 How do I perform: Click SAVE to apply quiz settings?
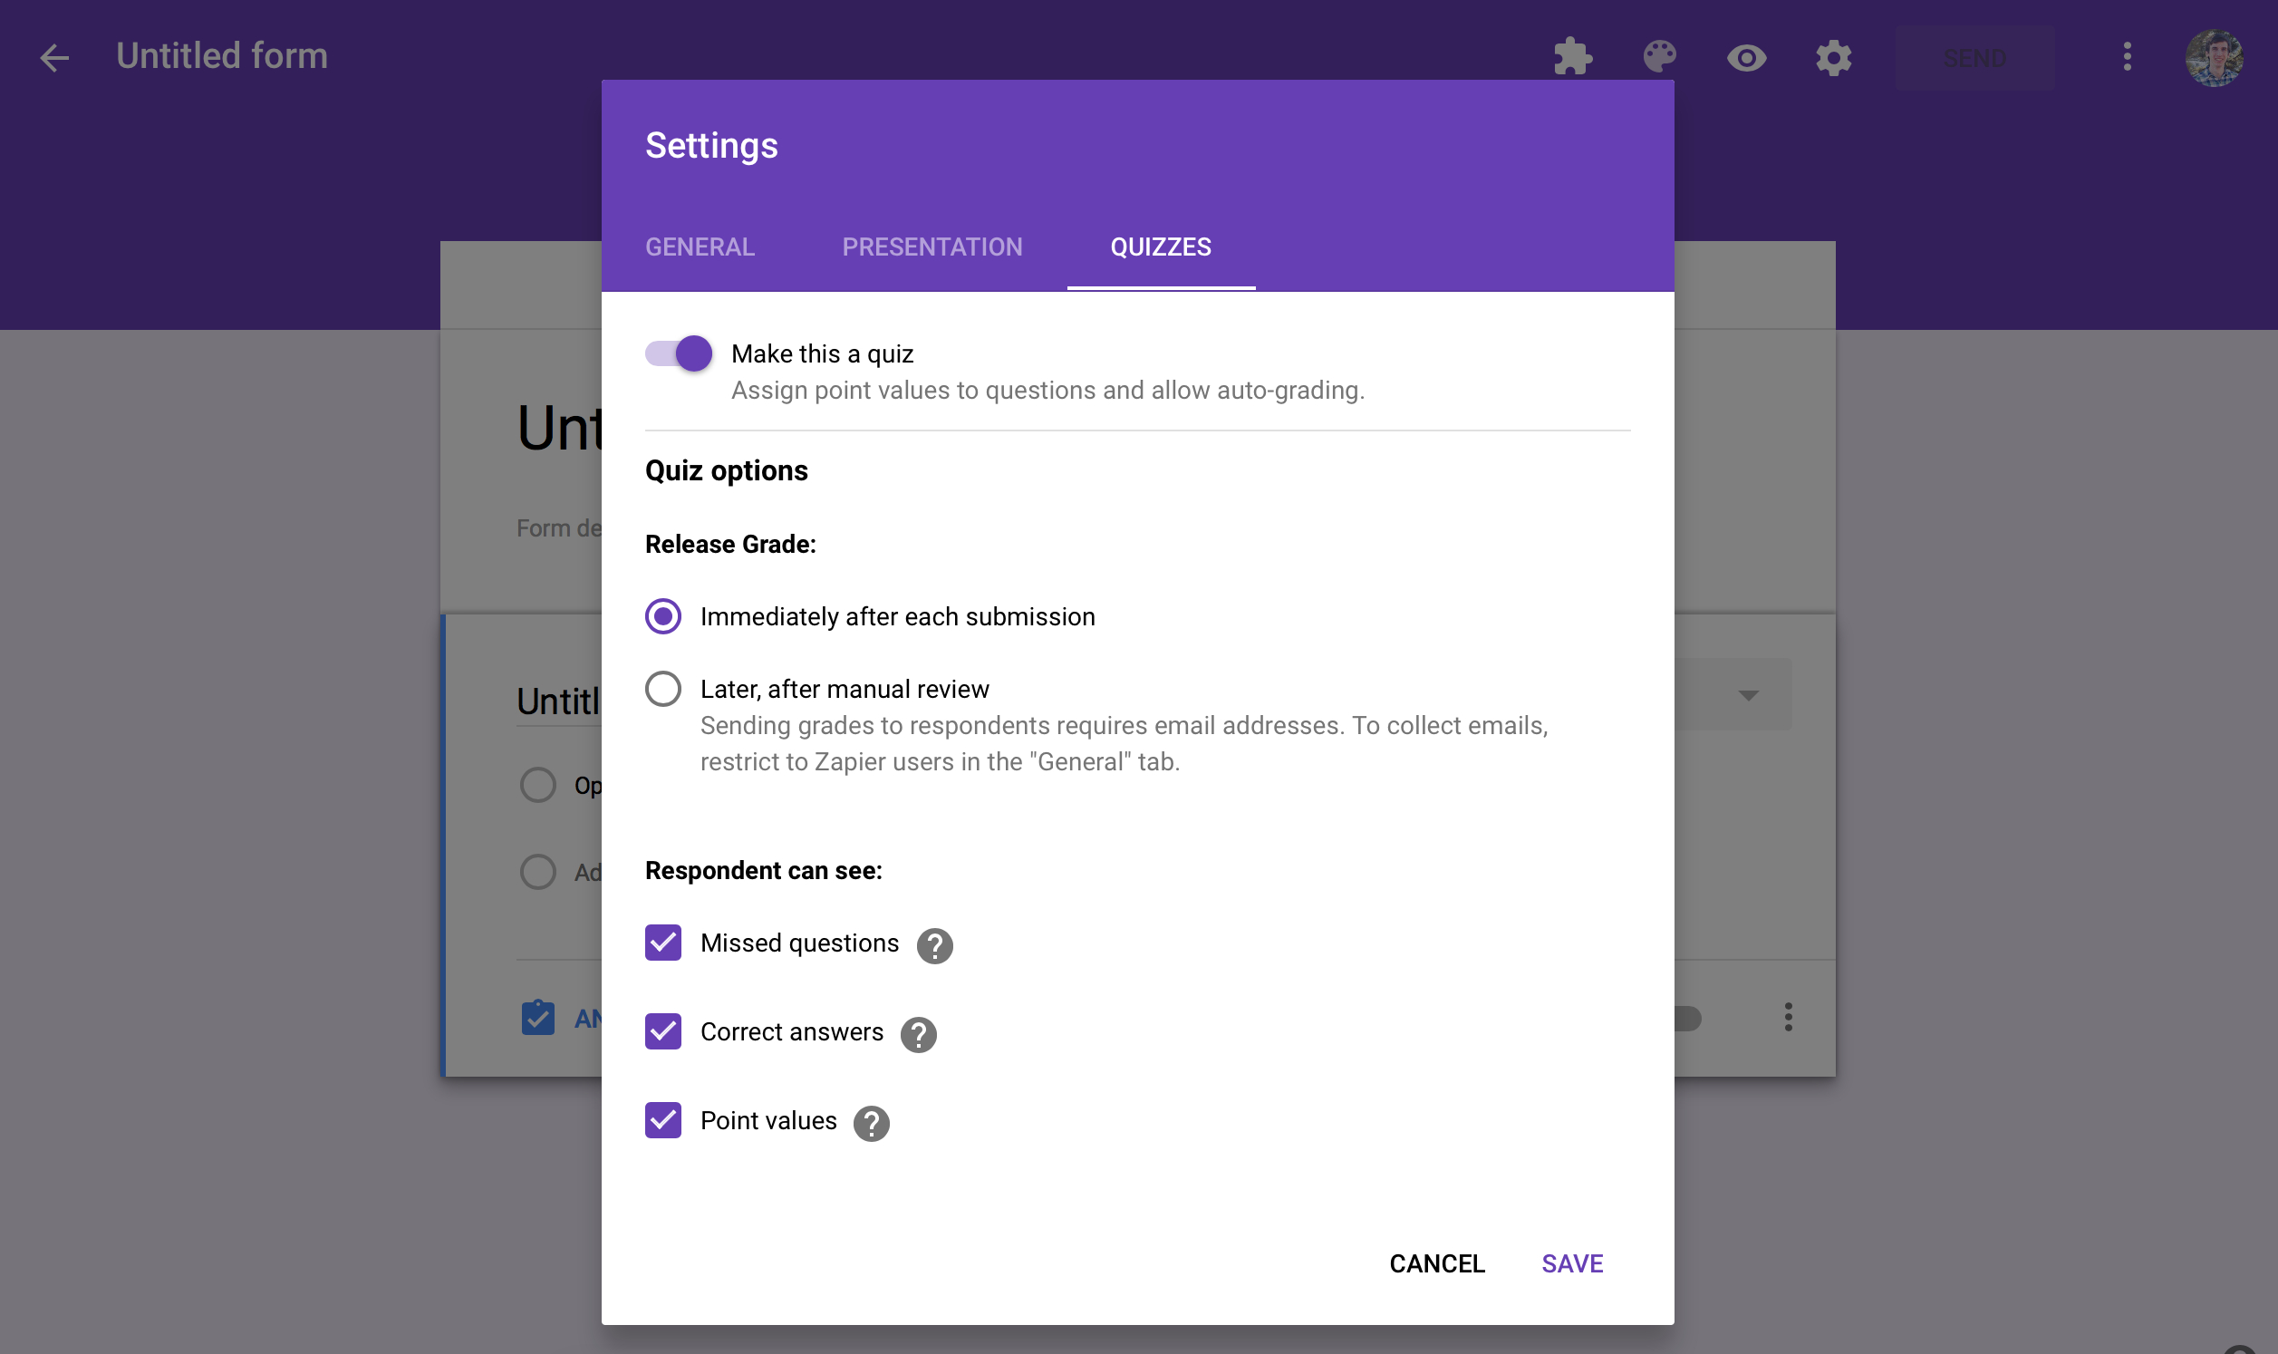[1570, 1262]
